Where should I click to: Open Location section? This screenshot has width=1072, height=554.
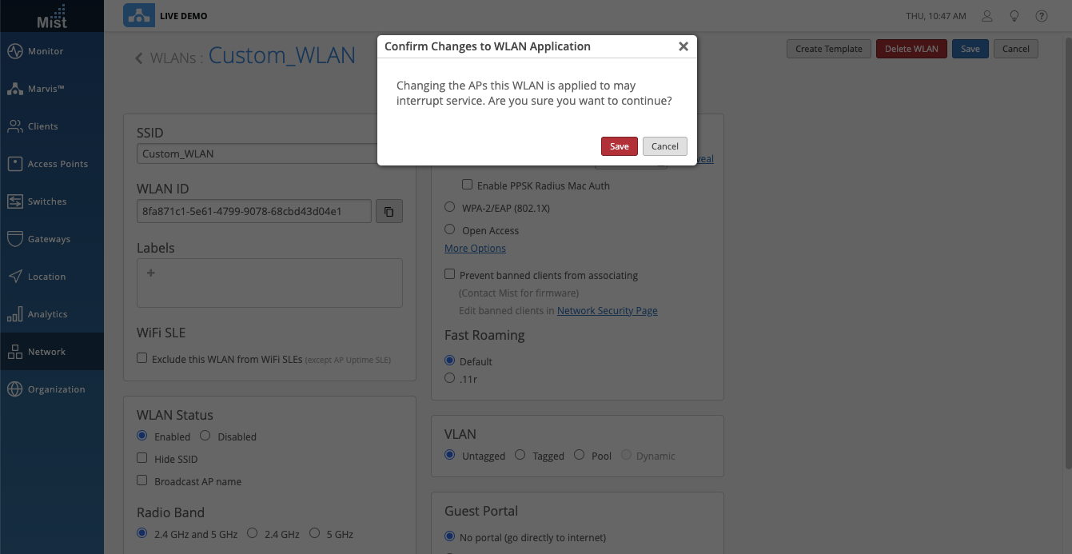[52, 277]
